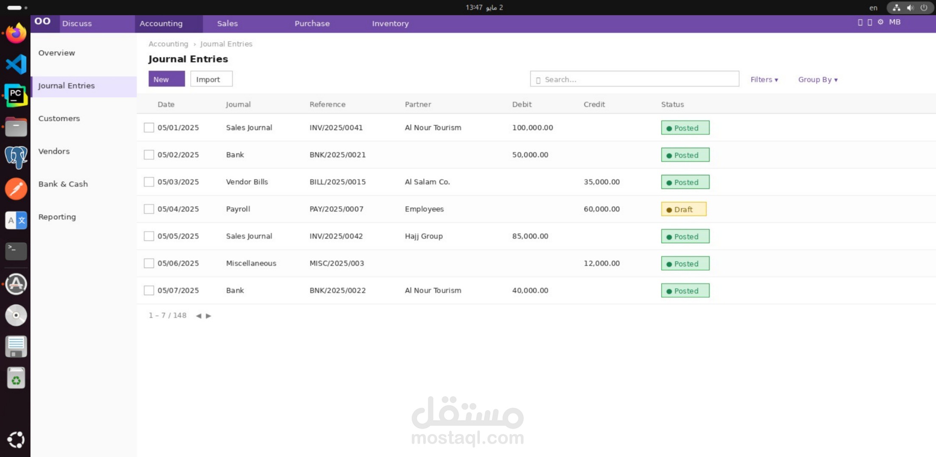
Task: Sort by the Status column header
Action: pyautogui.click(x=673, y=104)
